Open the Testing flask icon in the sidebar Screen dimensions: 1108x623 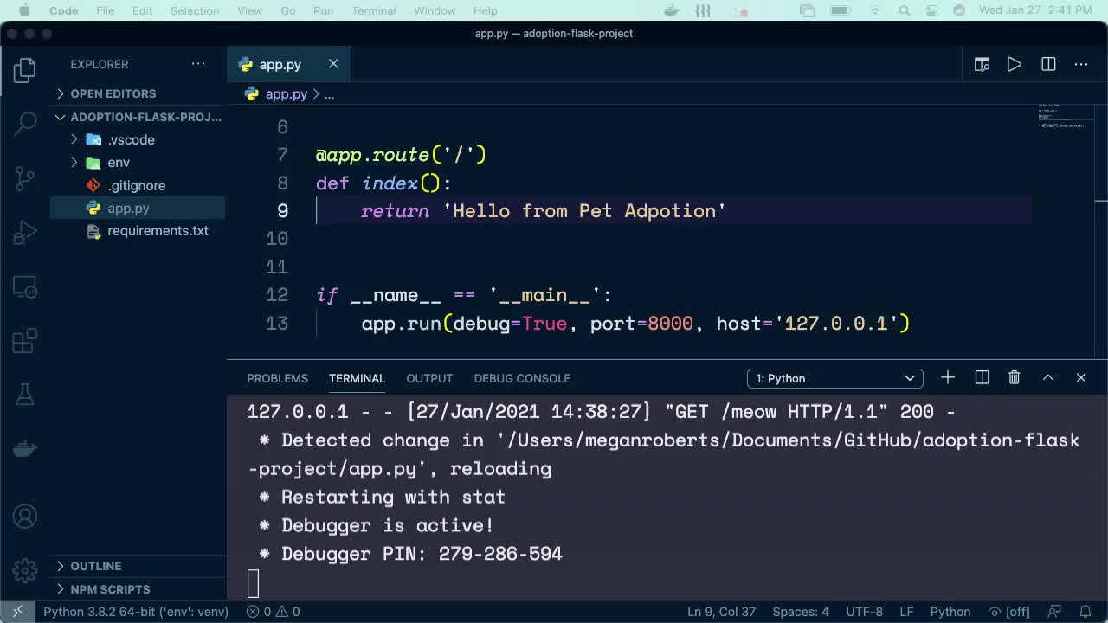click(23, 394)
